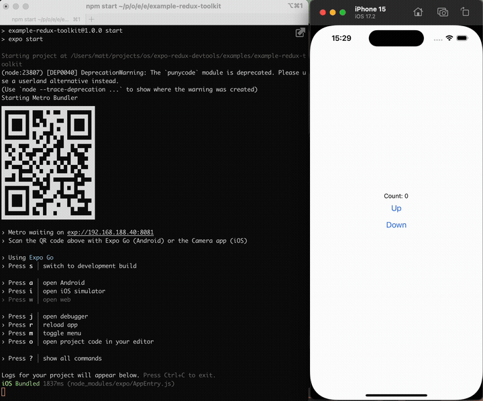Click 'open project code in your editor'
The height and width of the screenshot is (401, 483).
[98, 341]
